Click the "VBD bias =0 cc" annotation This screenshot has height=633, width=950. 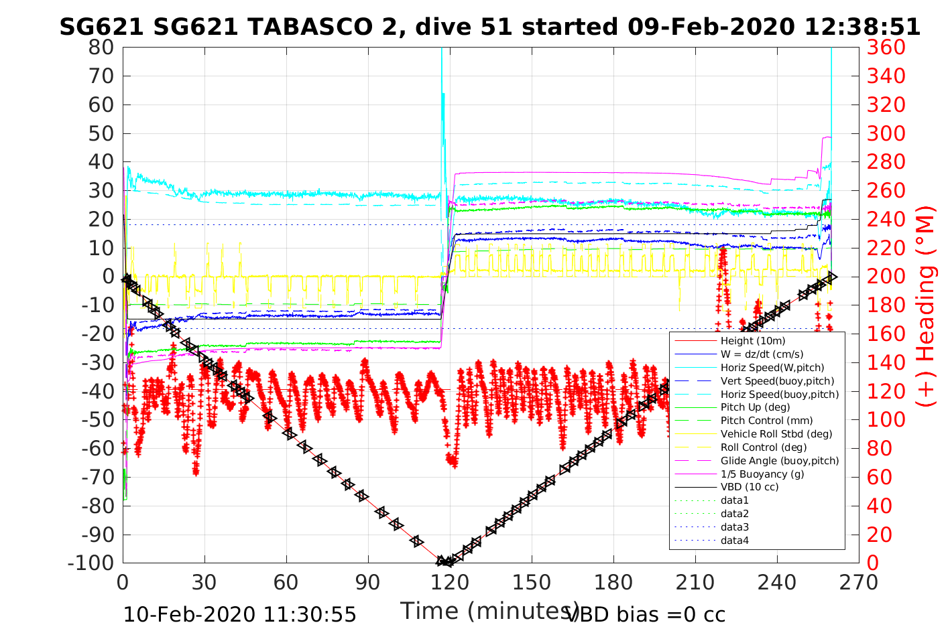(x=646, y=614)
